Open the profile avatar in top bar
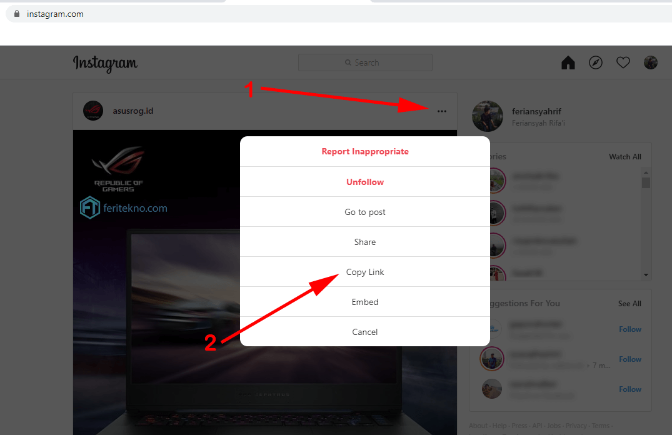The width and height of the screenshot is (672, 435). [x=650, y=62]
